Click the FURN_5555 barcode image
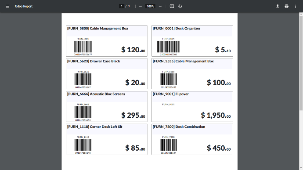 click(169, 80)
